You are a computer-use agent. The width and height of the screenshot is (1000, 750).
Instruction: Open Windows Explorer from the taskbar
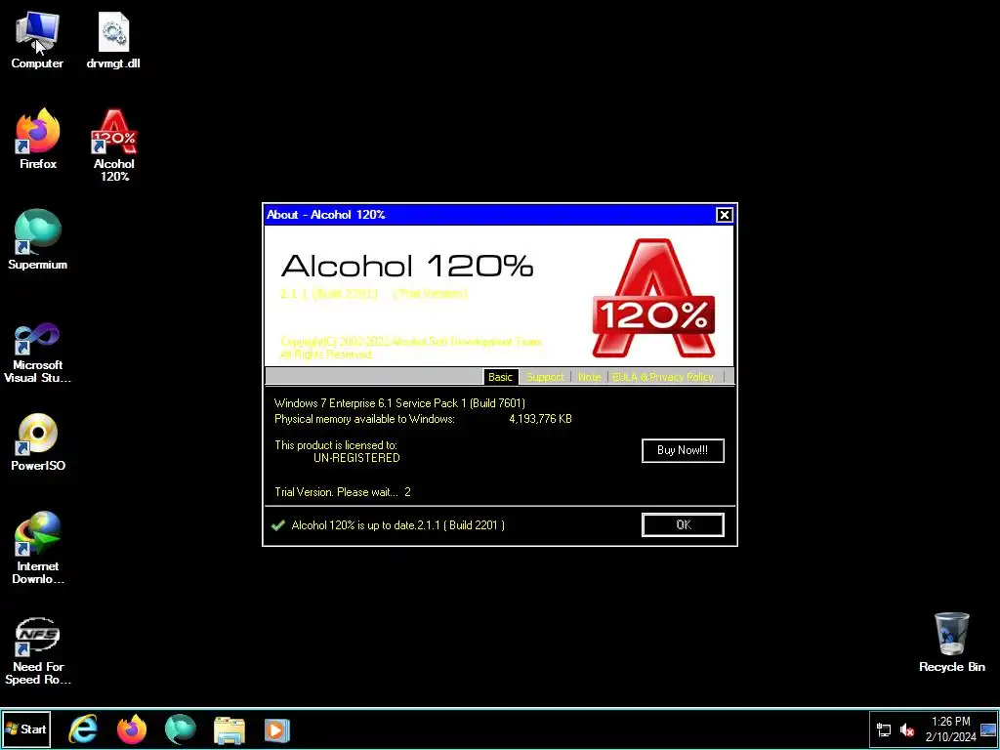coord(229,730)
